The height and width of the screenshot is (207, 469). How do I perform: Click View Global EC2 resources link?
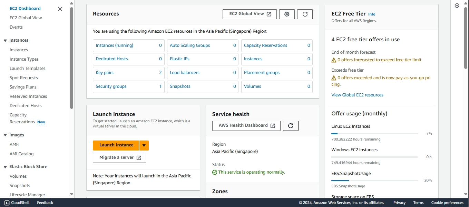tap(357, 95)
